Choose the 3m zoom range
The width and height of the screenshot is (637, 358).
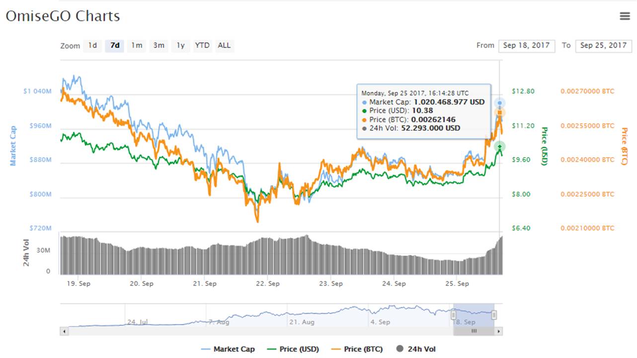point(159,45)
